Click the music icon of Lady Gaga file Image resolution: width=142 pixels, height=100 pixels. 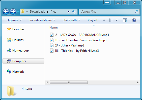tap(52, 35)
